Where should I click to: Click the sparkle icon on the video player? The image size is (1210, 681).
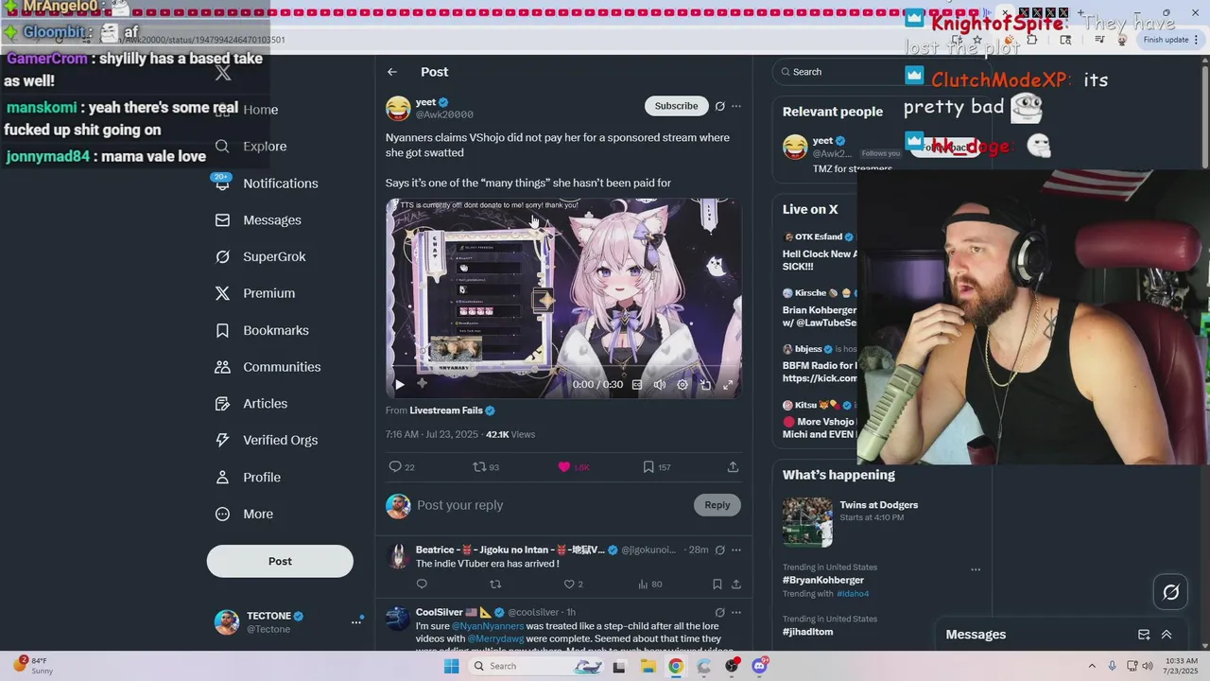(422, 384)
